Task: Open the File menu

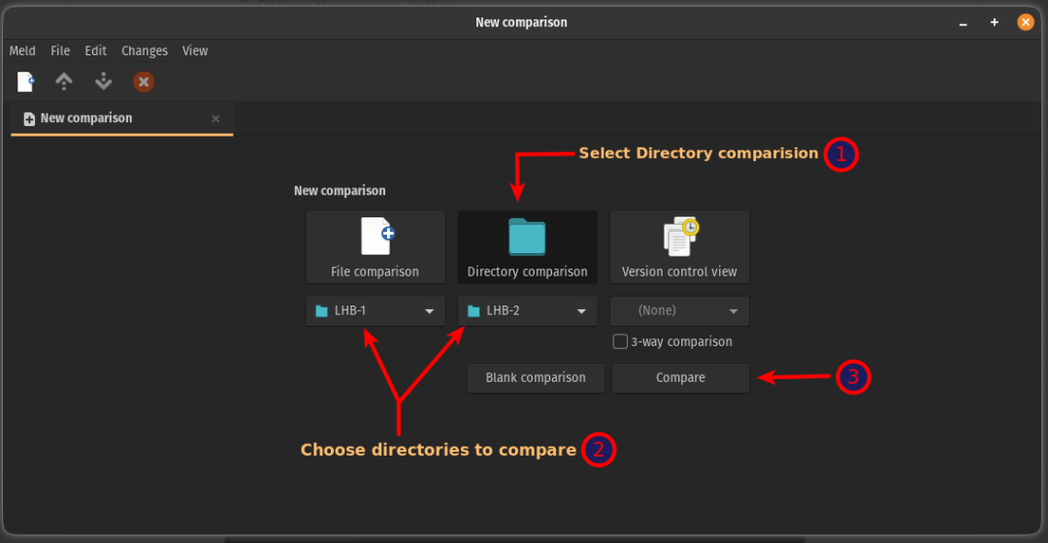Action: coord(60,50)
